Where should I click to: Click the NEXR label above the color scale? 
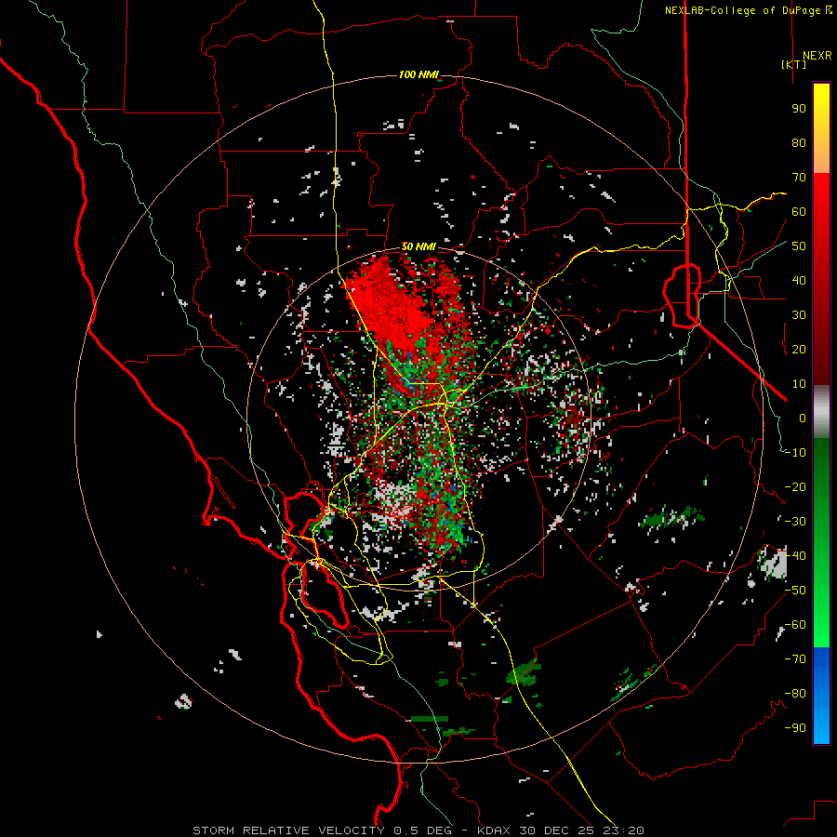click(x=817, y=56)
